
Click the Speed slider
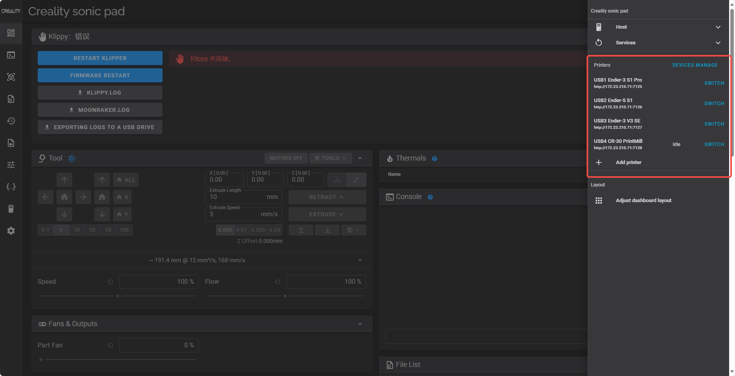[118, 296]
